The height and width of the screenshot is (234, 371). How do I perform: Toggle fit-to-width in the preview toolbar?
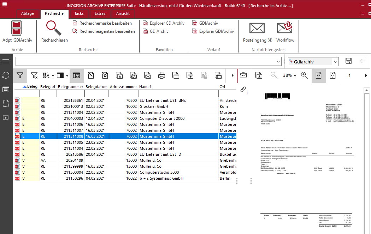[318, 75]
